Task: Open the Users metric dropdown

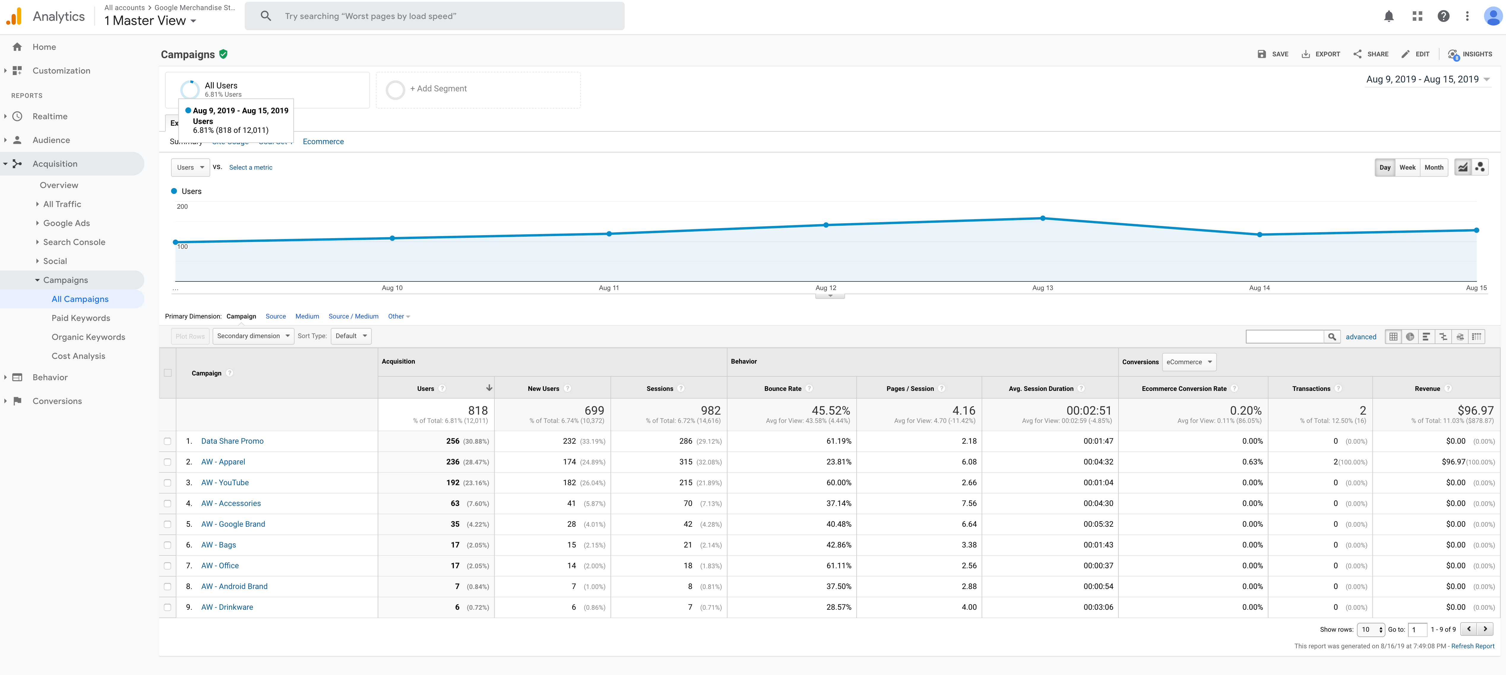Action: coord(190,168)
